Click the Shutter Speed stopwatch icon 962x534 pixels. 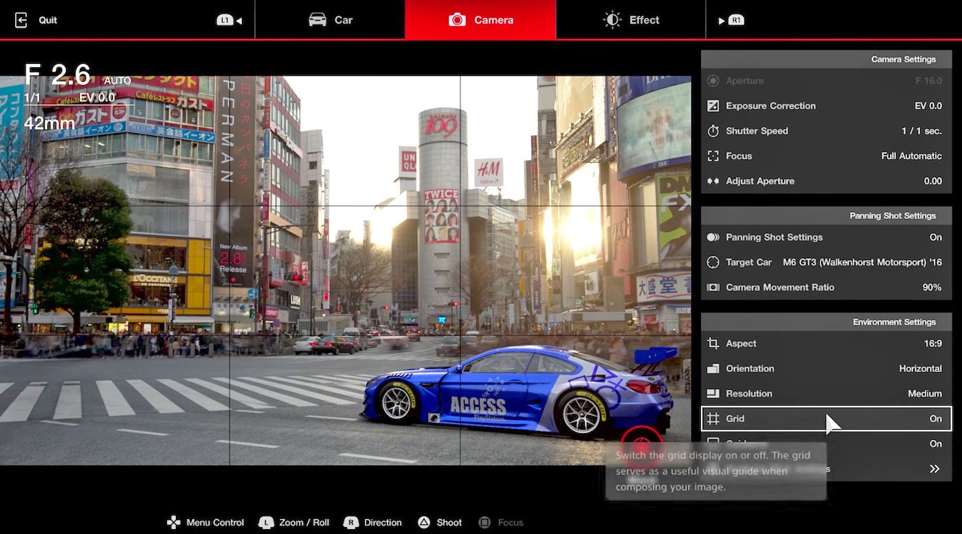pyautogui.click(x=713, y=131)
